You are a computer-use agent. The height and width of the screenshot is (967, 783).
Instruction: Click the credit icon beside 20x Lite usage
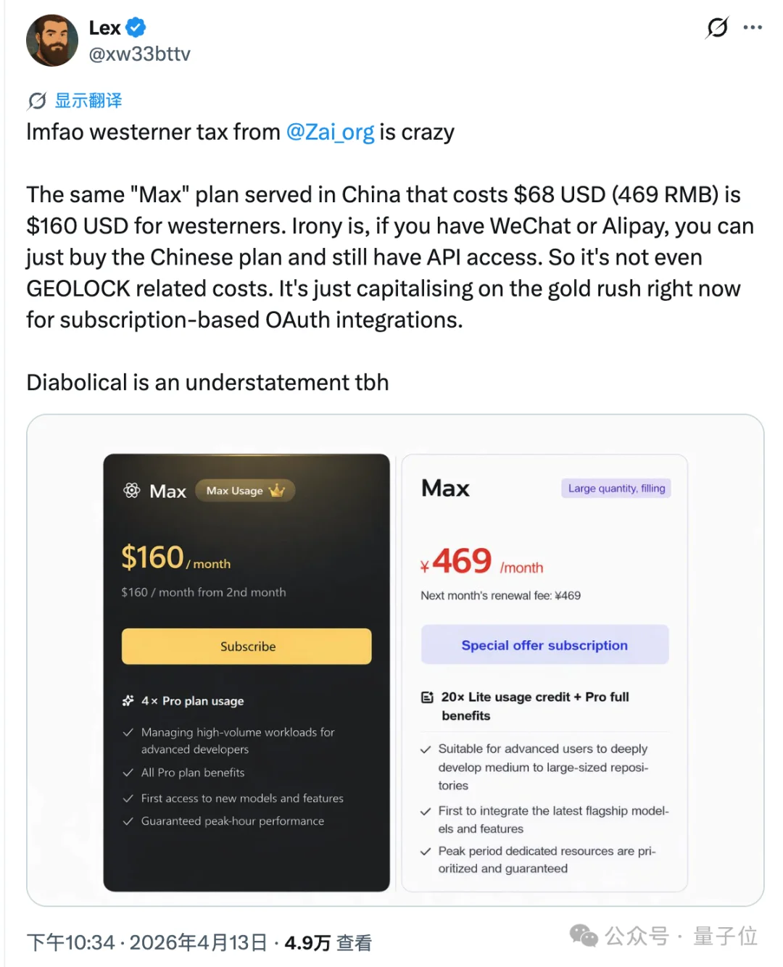pyautogui.click(x=428, y=697)
